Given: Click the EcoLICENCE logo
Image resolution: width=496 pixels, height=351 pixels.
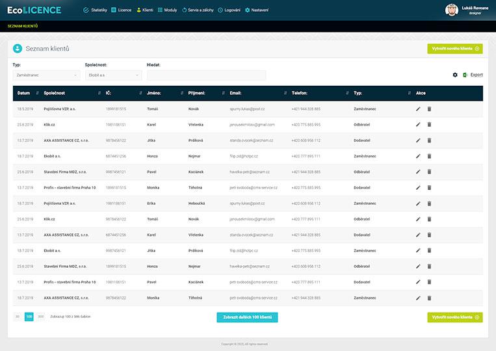Looking at the screenshot, I should (34, 10).
